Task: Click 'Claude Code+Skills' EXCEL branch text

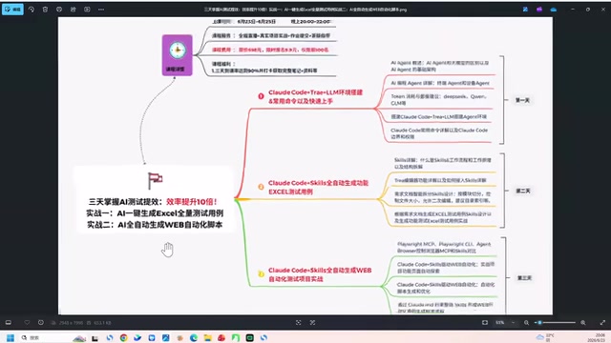Action: [318, 187]
